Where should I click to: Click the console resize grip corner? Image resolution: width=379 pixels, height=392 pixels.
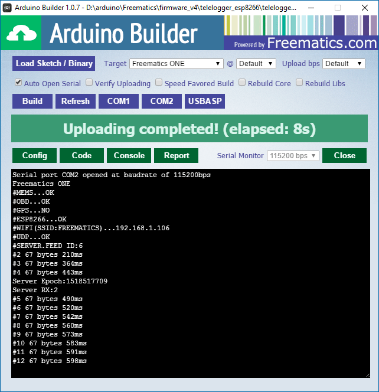[x=368, y=375]
